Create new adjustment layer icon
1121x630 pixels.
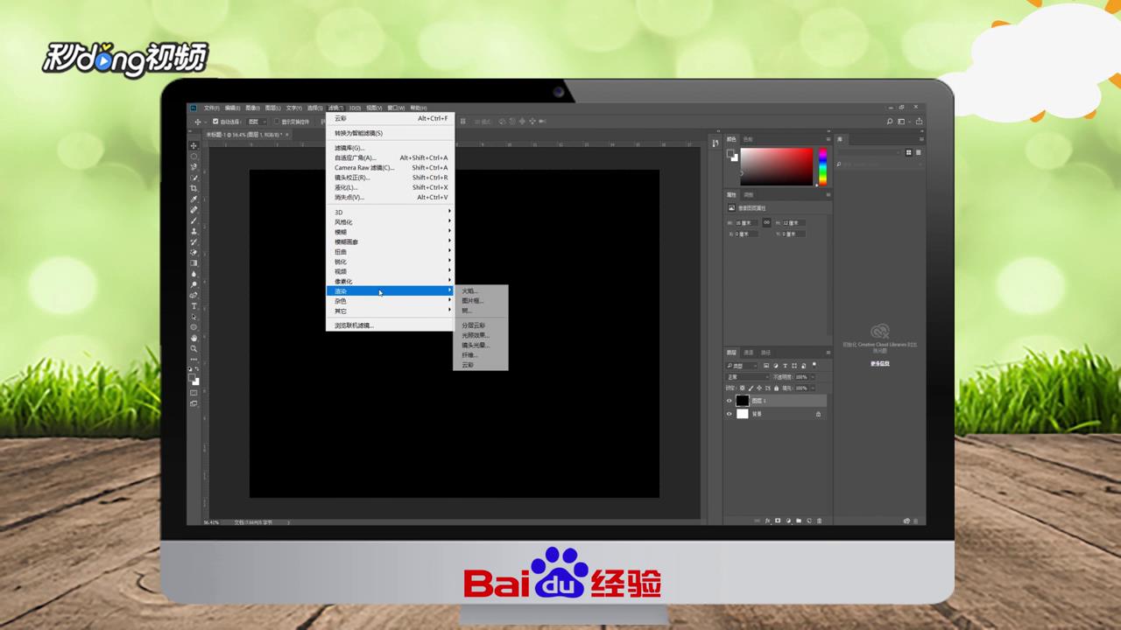coord(788,520)
